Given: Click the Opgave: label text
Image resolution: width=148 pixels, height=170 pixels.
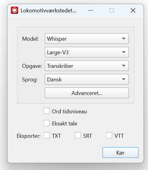Looking at the screenshot, I should coord(32,66).
